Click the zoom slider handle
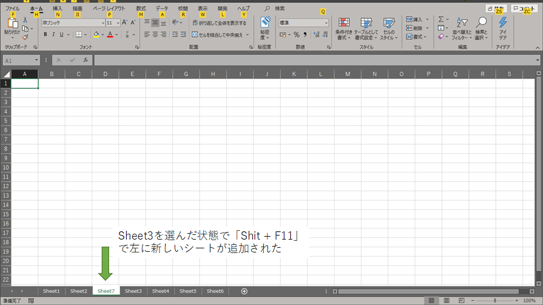543x305 pixels. tap(495, 300)
